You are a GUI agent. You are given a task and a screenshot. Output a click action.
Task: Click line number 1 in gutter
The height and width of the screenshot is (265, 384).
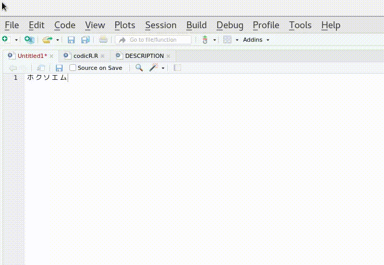click(x=16, y=78)
